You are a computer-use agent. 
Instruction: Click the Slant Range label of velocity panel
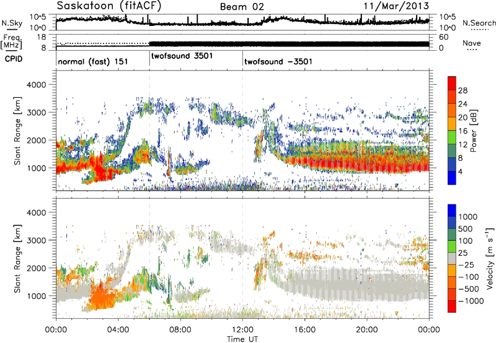(x=17, y=259)
